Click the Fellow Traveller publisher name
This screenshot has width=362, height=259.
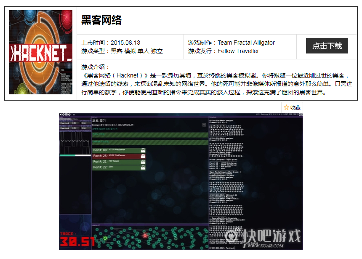click(x=238, y=51)
